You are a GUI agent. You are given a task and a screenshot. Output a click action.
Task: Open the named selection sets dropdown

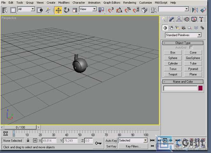[174, 9]
